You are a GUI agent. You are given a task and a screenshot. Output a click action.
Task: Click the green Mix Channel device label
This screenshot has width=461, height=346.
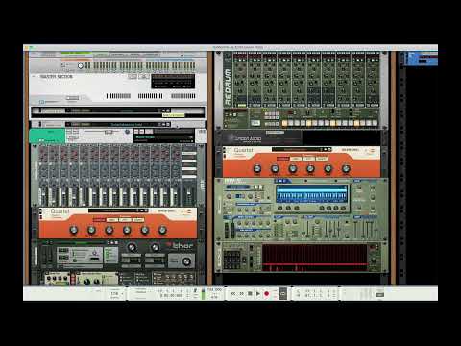47,136
